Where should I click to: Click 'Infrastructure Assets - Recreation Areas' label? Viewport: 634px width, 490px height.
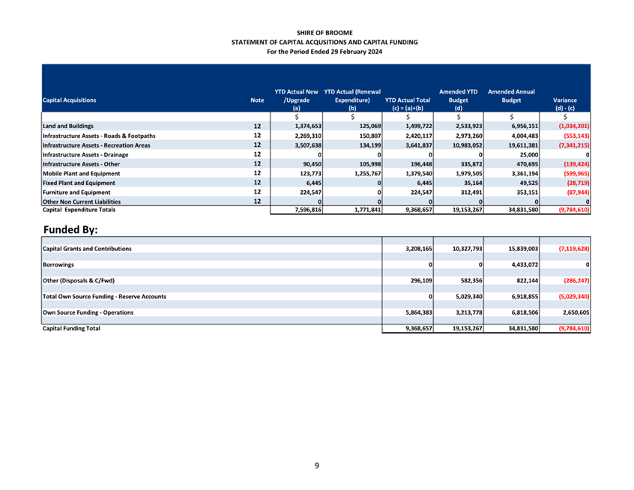[96, 145]
